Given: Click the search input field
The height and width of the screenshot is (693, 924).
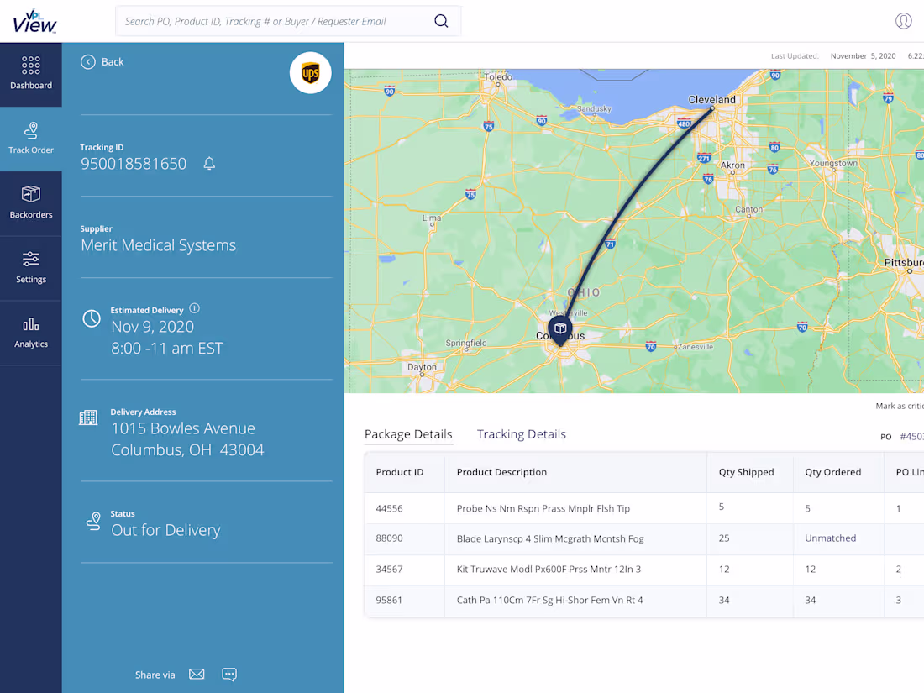Looking at the screenshot, I should tap(277, 20).
